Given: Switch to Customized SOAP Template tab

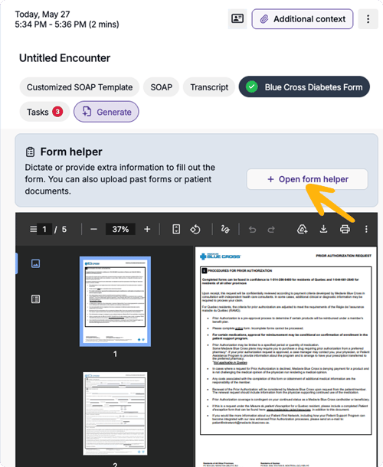Looking at the screenshot, I should (80, 87).
